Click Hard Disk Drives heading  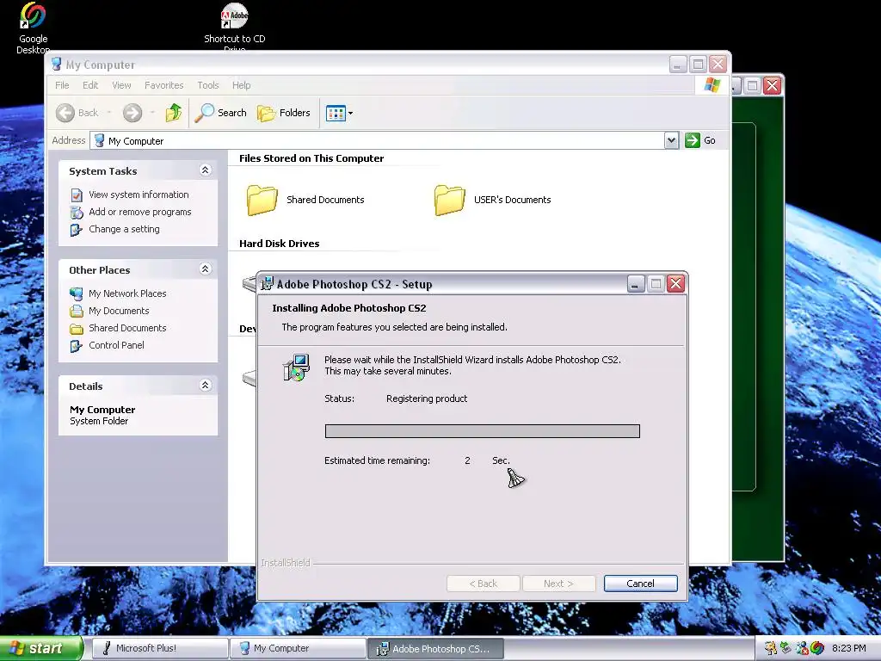pyautogui.click(x=280, y=244)
